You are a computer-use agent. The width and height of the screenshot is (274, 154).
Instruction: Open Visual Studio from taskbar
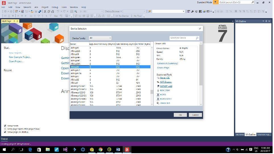[65, 150]
